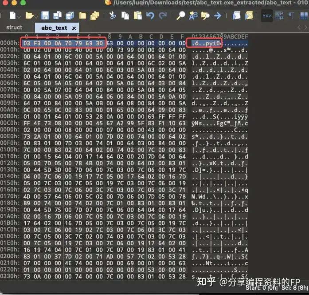
Task: Click the next tab arrow
Action: tap(305, 28)
